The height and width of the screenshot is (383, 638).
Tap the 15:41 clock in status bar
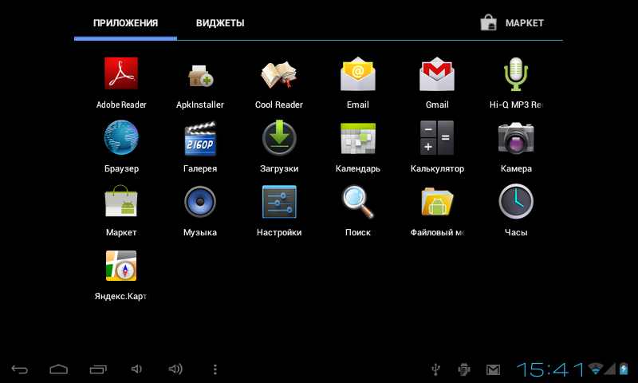[x=550, y=369]
